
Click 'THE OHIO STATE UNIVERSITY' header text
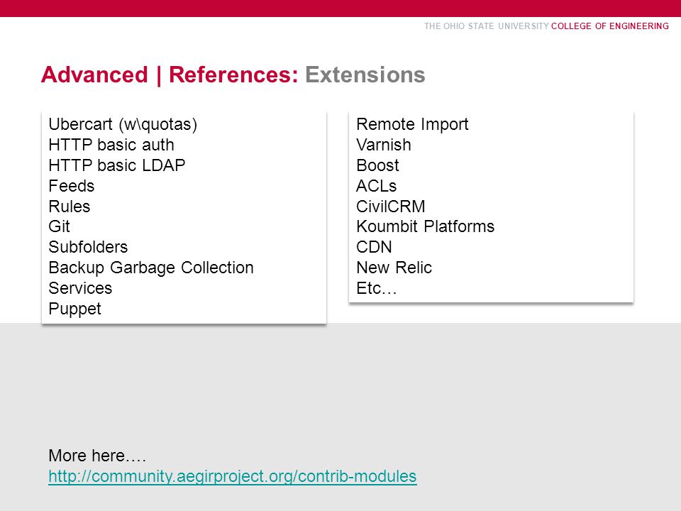pos(487,26)
